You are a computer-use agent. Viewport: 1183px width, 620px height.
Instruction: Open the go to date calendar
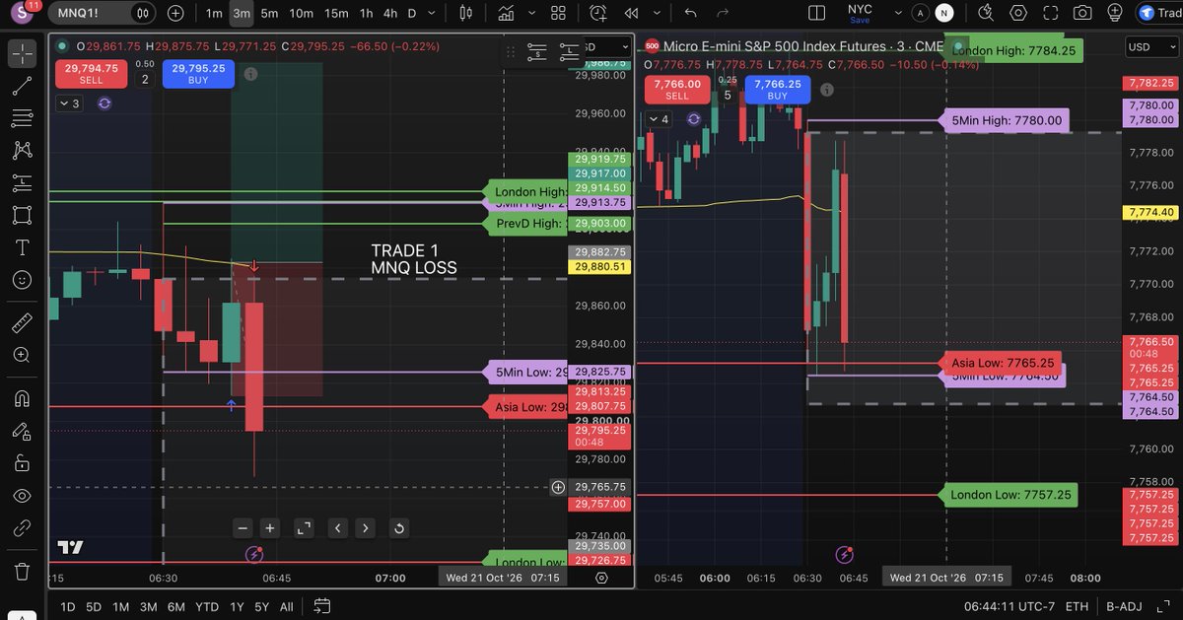pos(320,606)
